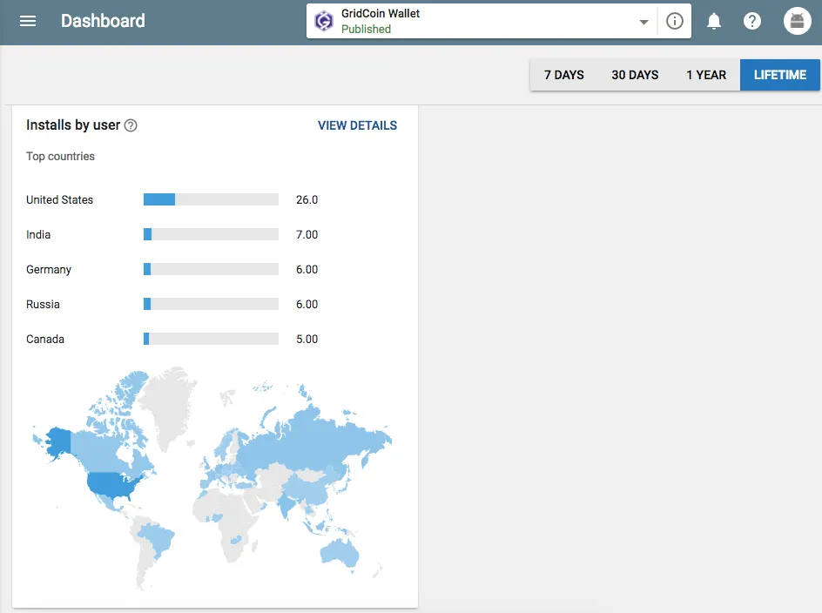The width and height of the screenshot is (822, 613).
Task: Open VIEW DETAILS for installs
Action: pos(358,125)
